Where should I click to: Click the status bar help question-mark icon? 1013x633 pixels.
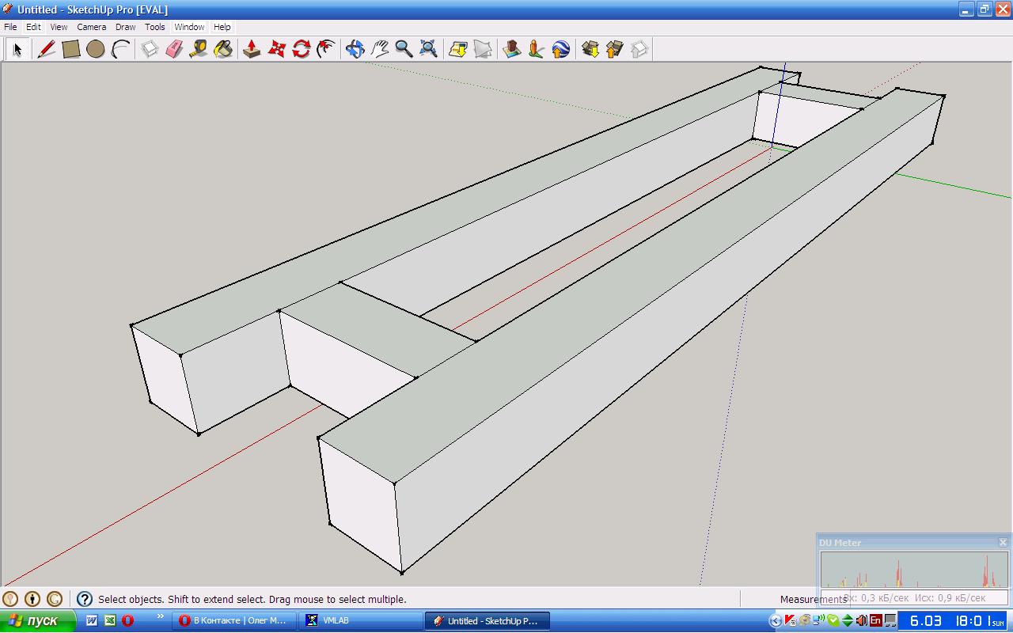84,599
